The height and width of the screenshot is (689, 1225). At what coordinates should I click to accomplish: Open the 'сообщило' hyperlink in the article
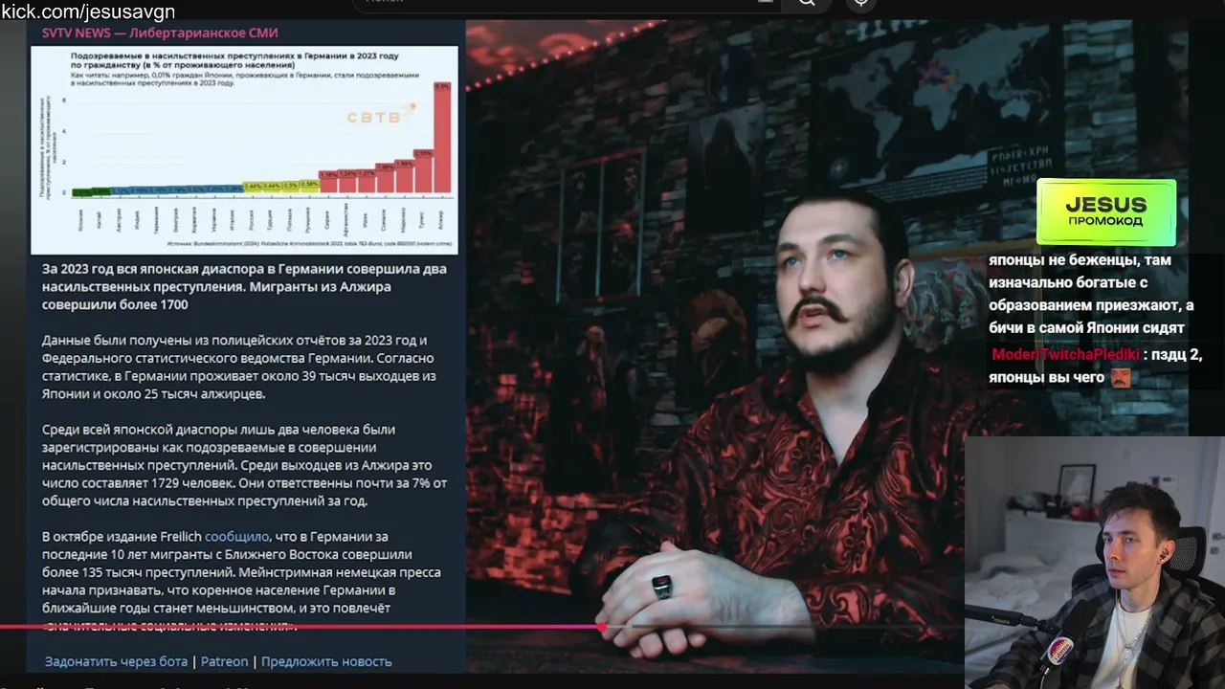point(236,537)
